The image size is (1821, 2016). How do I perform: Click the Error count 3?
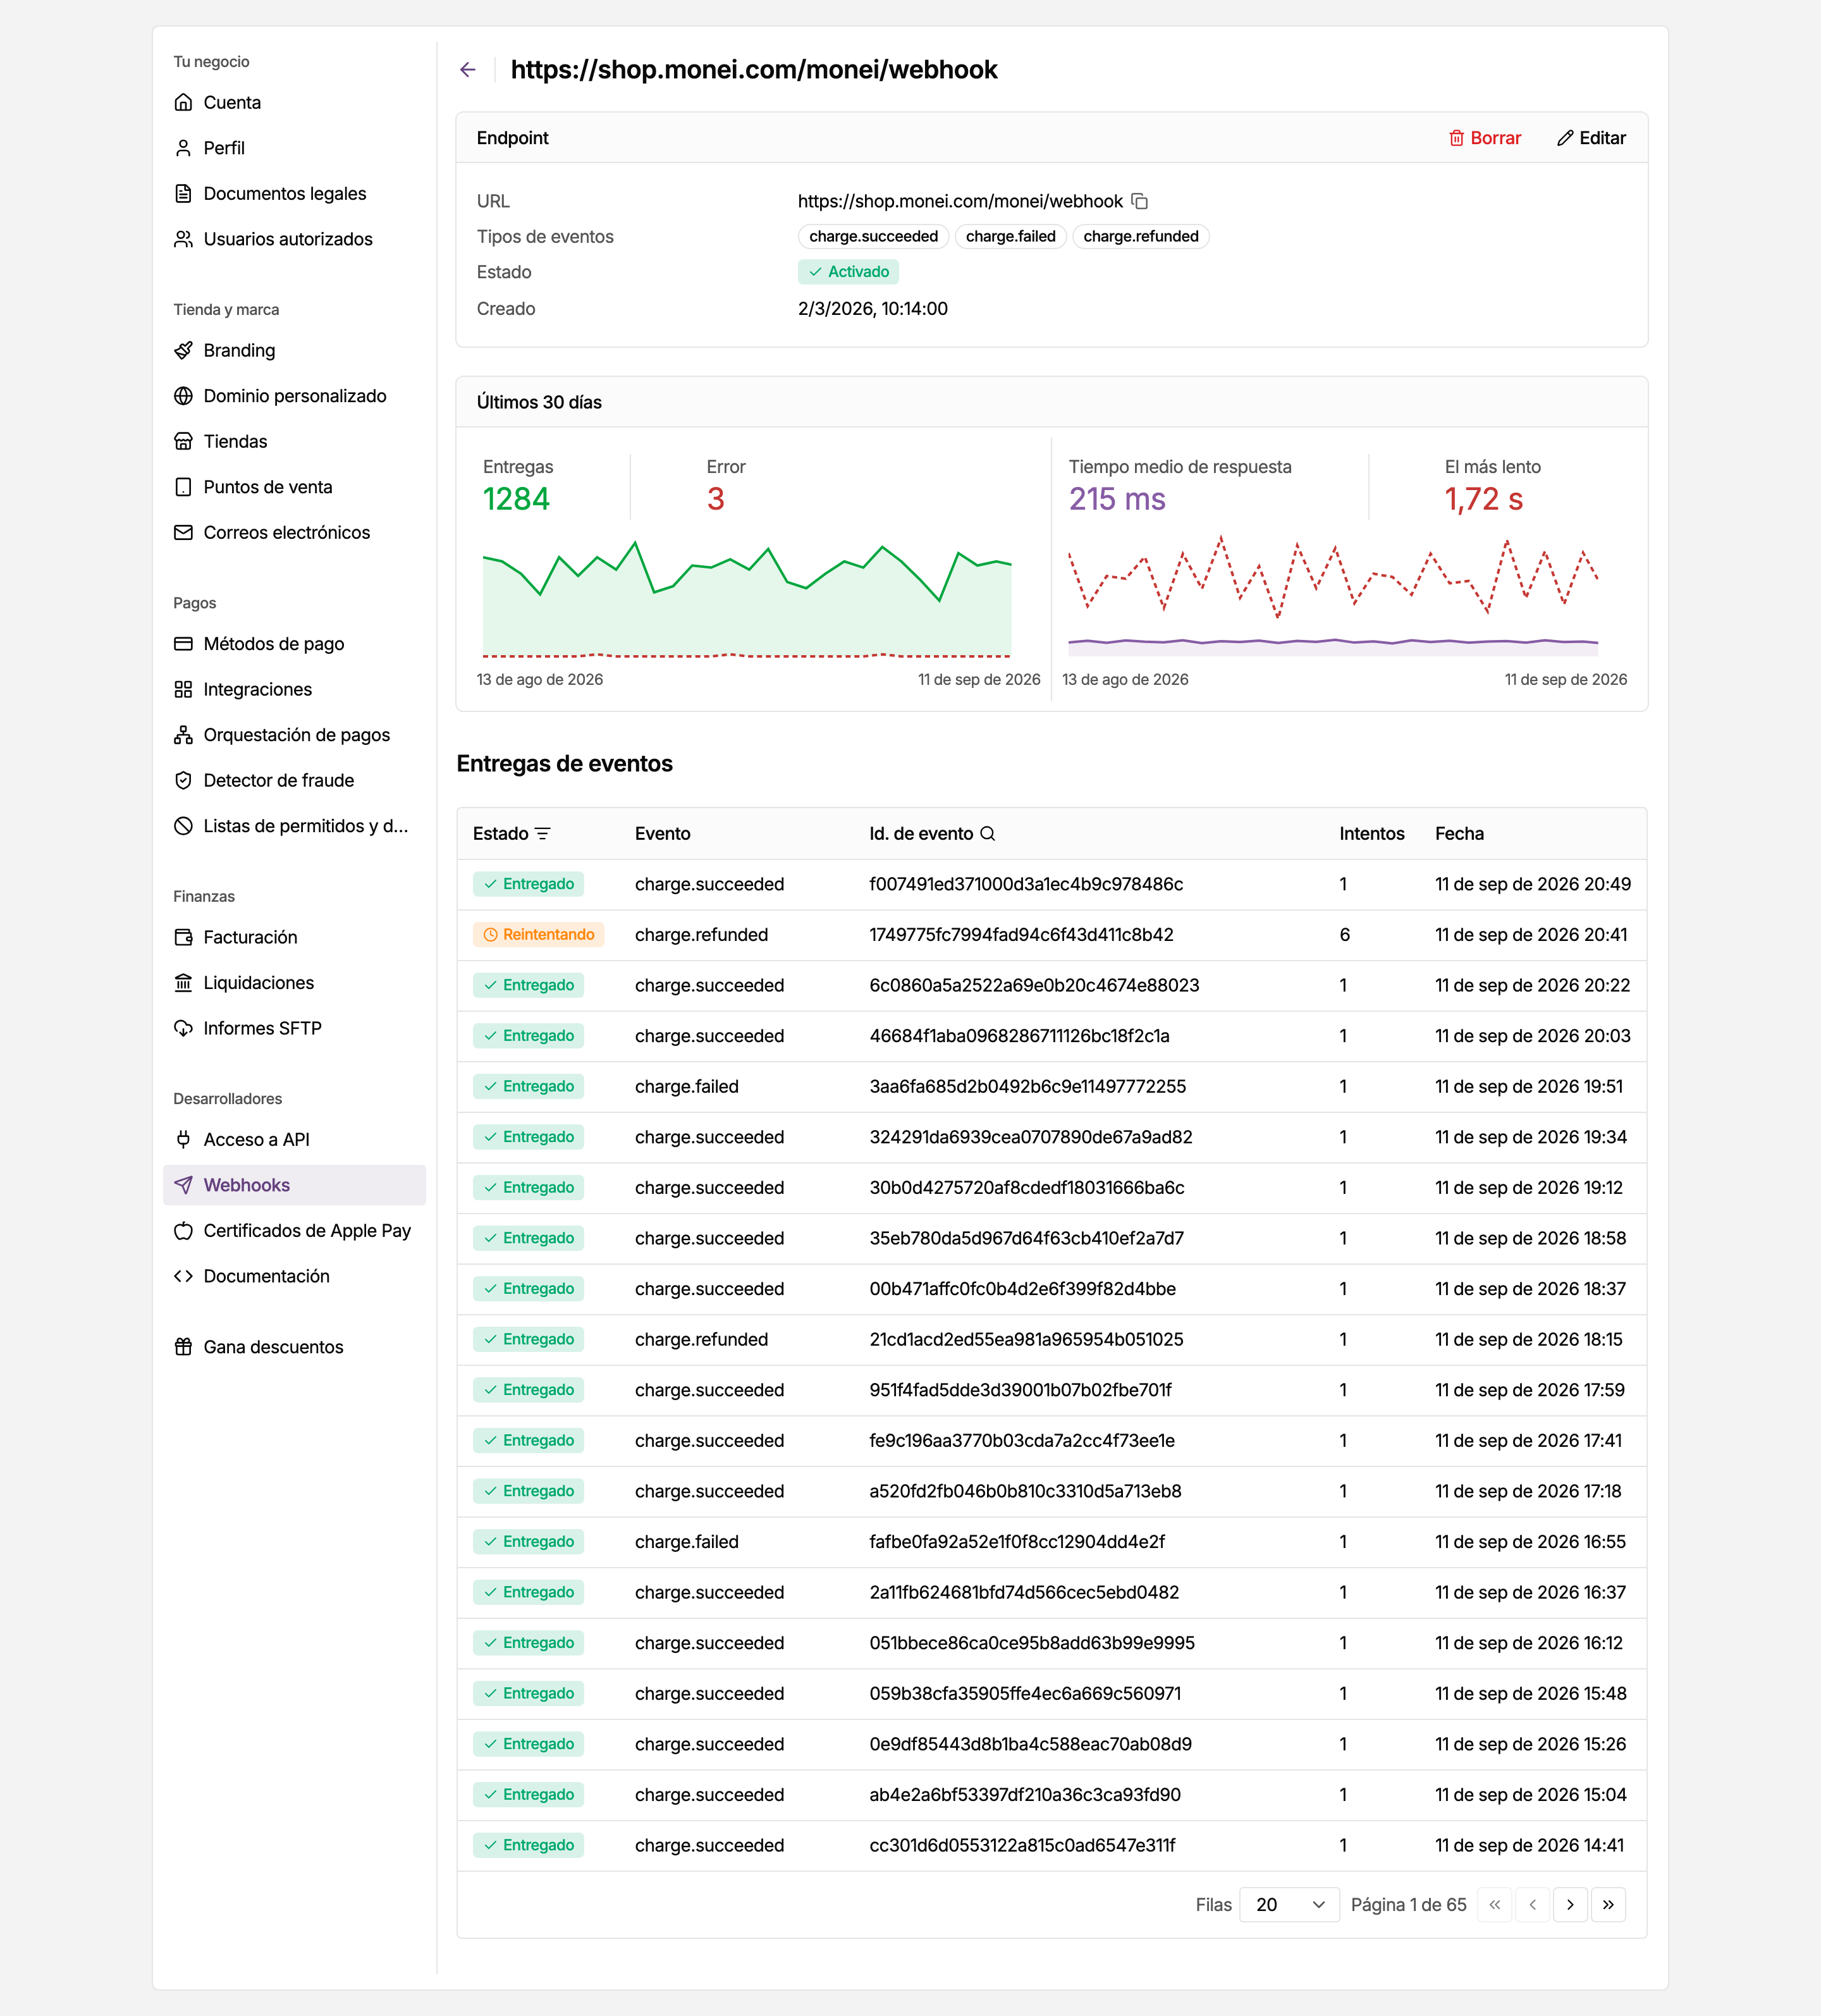(715, 499)
